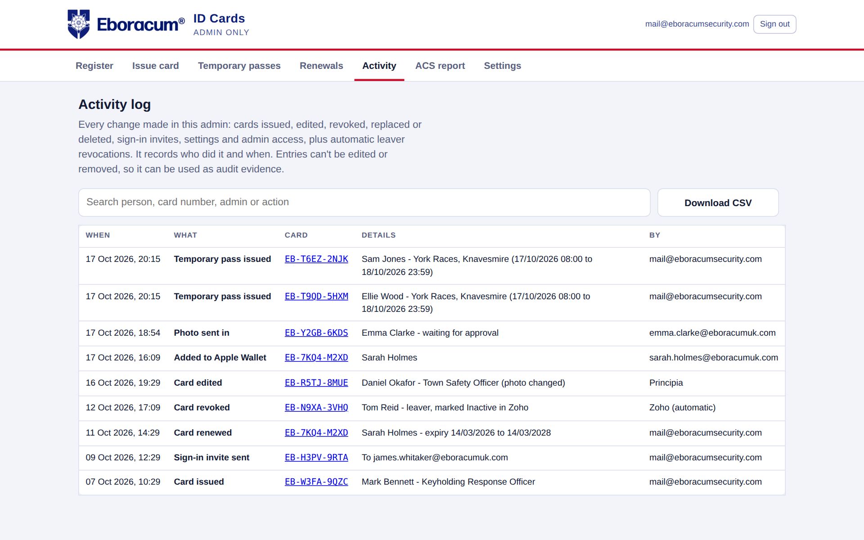
Task: Open card link EB-N9XA-3VHQ
Action: tap(316, 408)
